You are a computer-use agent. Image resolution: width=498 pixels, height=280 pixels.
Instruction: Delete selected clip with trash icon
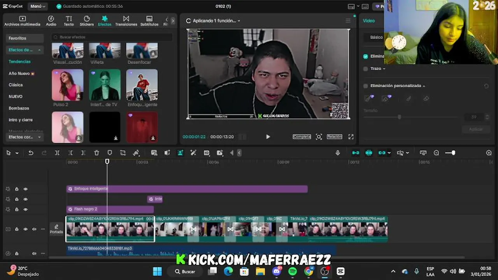(96, 153)
